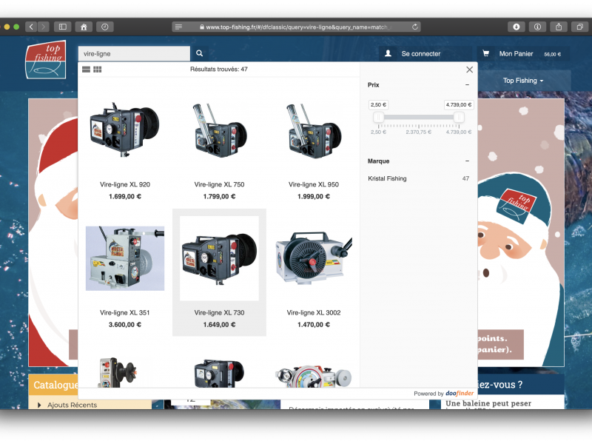Click the minimum price slider handle
This screenshot has height=444, width=592.
click(x=378, y=117)
